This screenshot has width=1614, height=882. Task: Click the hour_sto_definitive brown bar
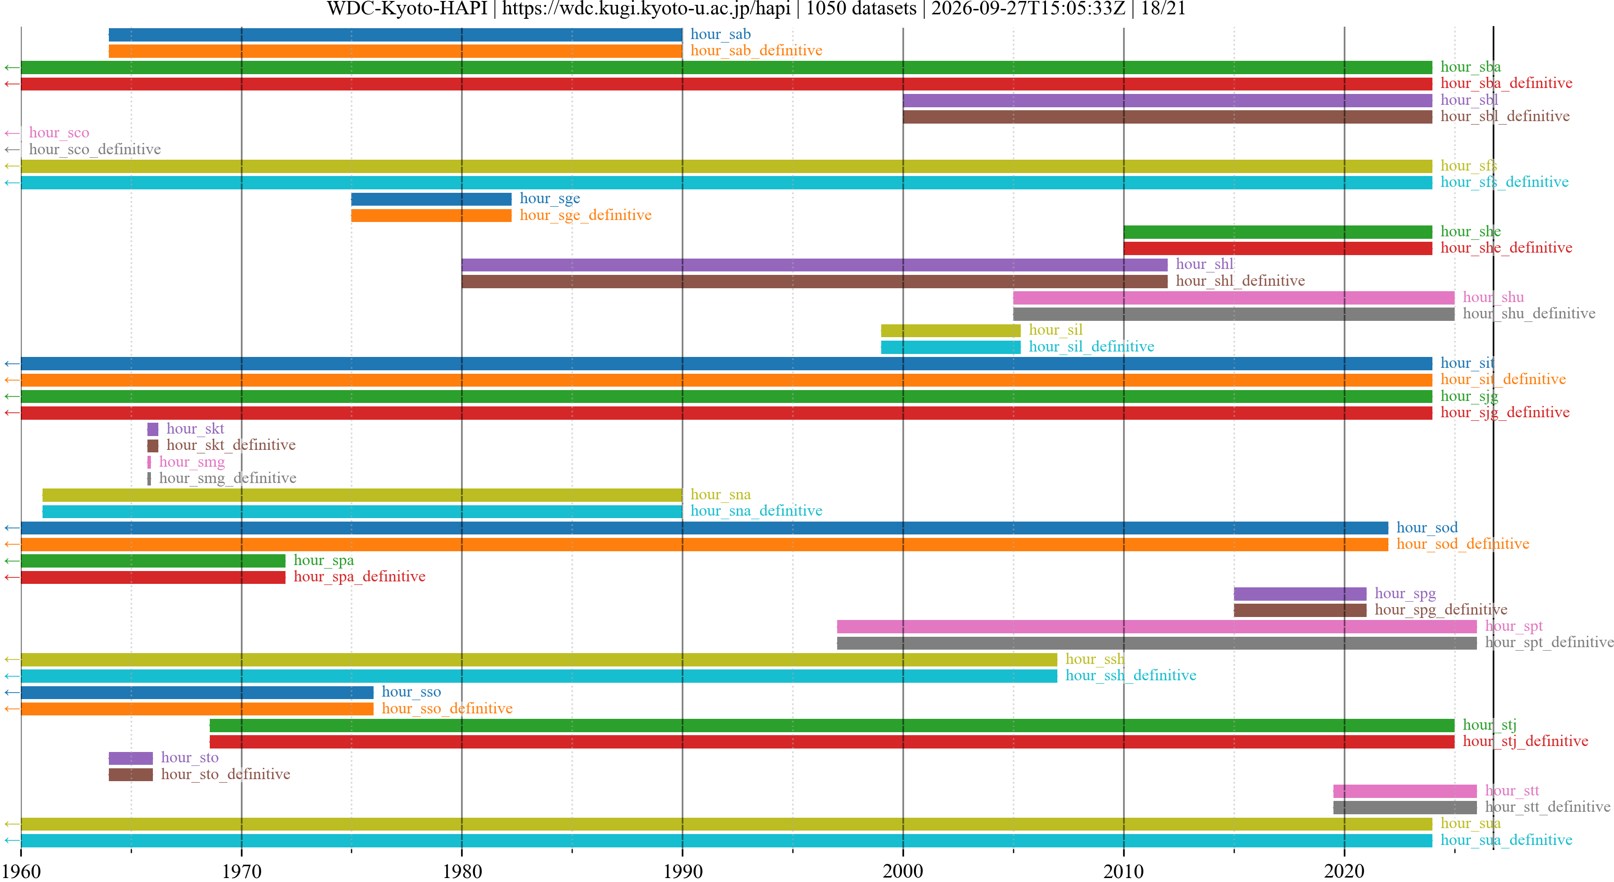131,775
